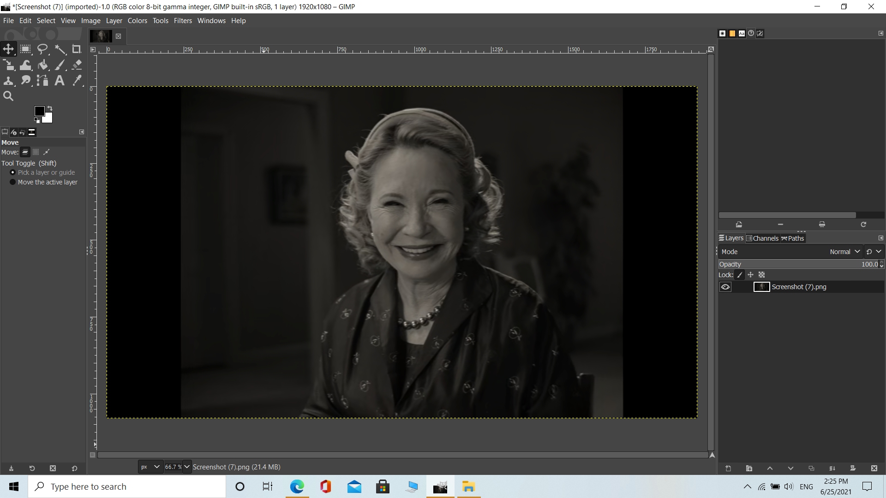Select the Zoom magnifier tool
The image size is (886, 498).
[x=8, y=96]
